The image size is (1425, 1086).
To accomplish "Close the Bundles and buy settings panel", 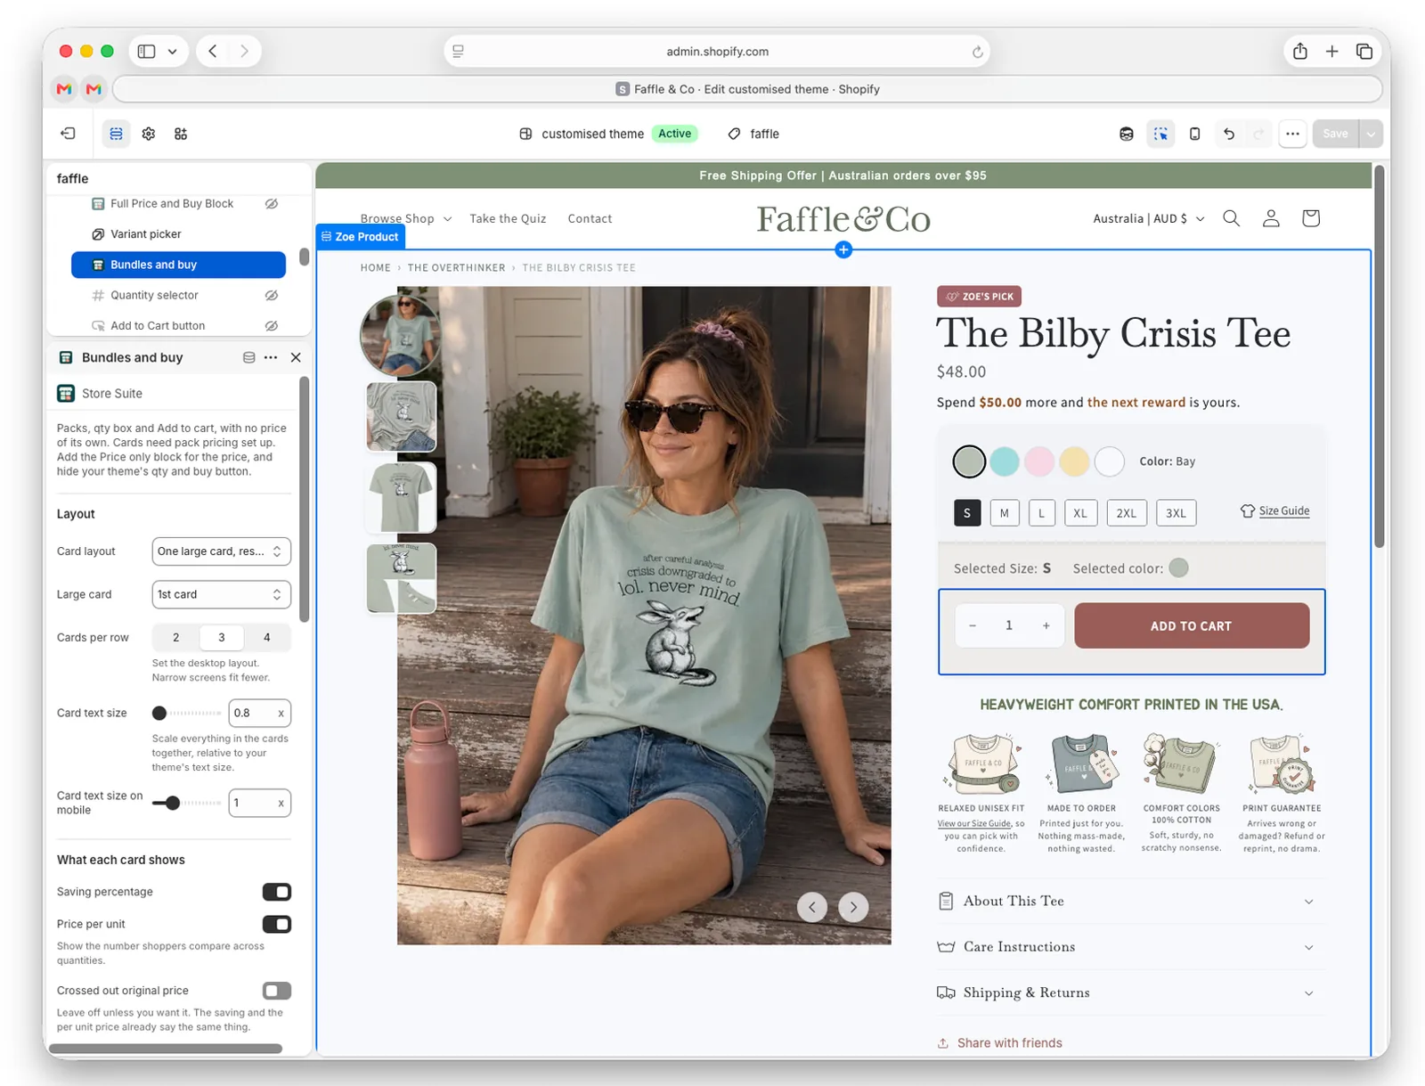I will [296, 357].
